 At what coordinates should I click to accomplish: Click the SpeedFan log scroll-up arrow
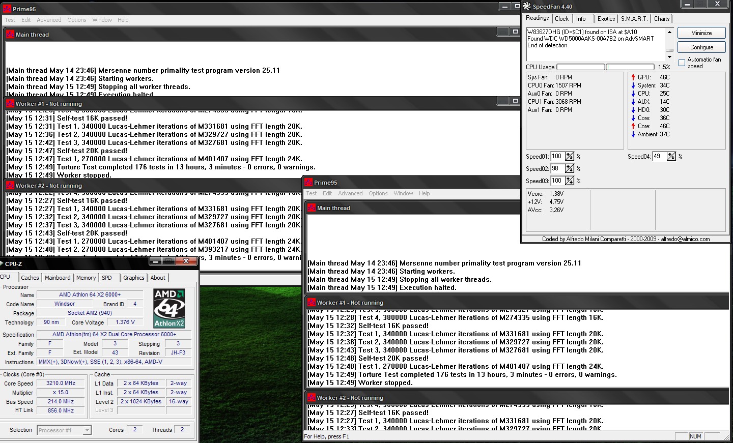(669, 32)
